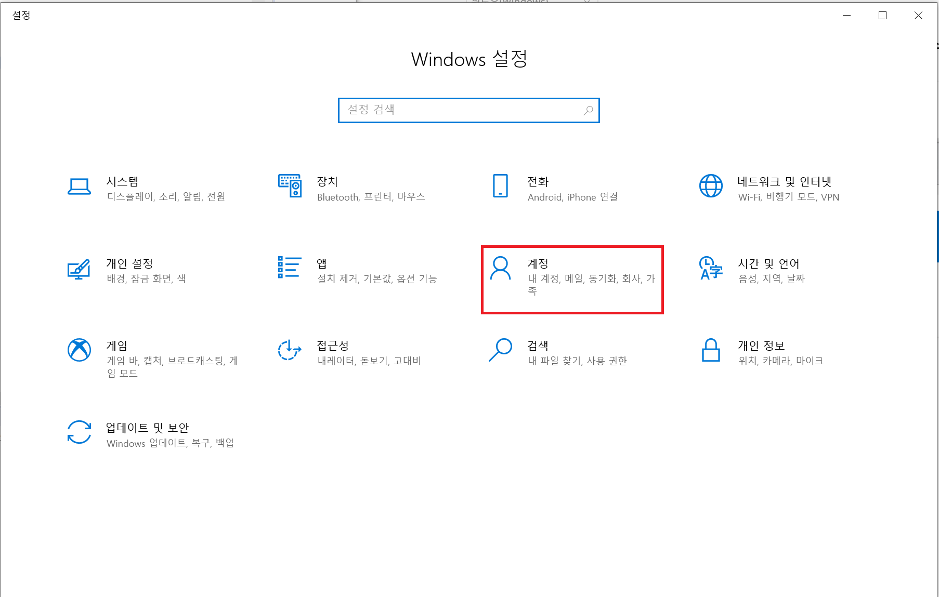Open the Apps (앱) list icon
This screenshot has width=939, height=597.
click(290, 268)
